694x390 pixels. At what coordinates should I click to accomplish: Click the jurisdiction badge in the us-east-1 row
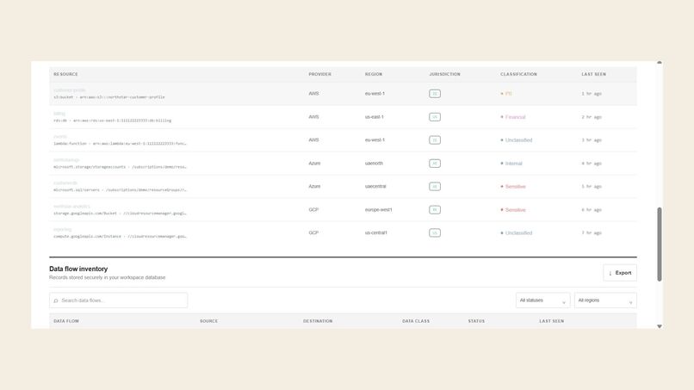(435, 117)
